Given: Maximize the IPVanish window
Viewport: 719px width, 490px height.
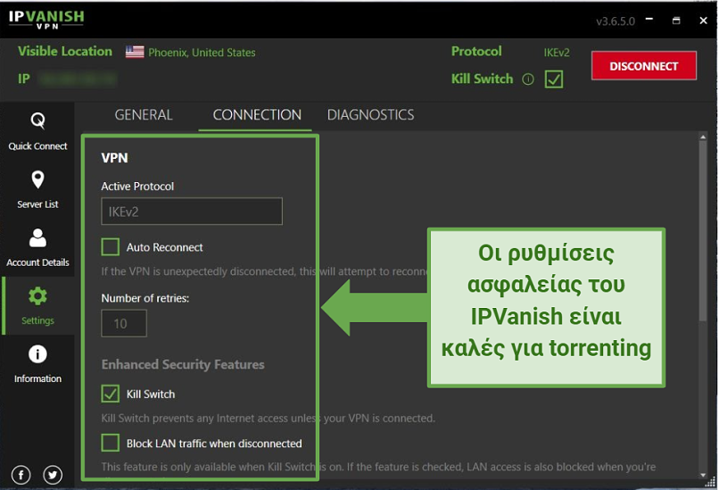Looking at the screenshot, I should tap(676, 21).
